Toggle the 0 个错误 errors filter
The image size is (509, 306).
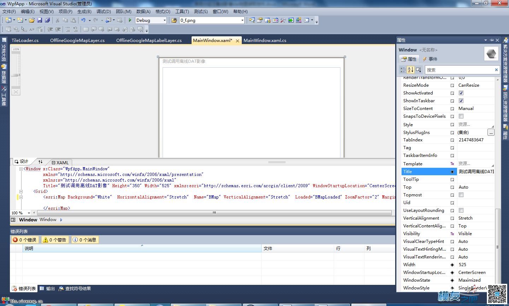tap(25, 240)
